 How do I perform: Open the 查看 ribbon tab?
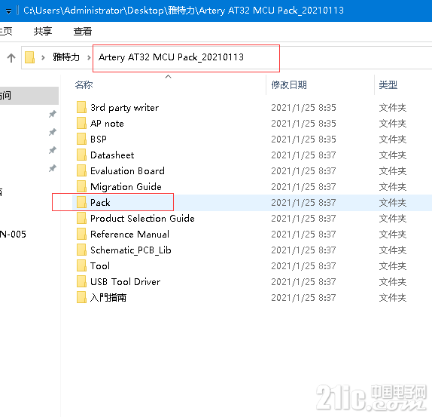(x=82, y=31)
